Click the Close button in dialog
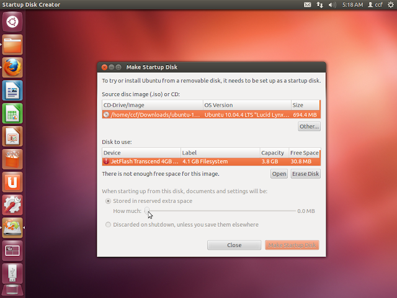The width and height of the screenshot is (397, 298). point(234,245)
